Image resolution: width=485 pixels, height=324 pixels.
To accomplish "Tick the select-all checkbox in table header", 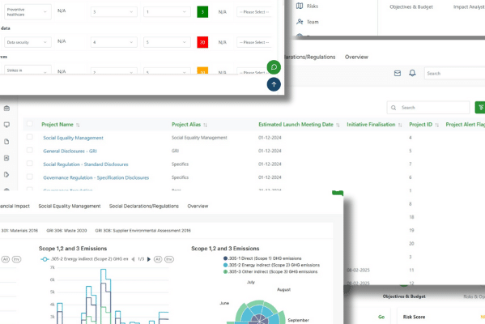I will coord(30,124).
